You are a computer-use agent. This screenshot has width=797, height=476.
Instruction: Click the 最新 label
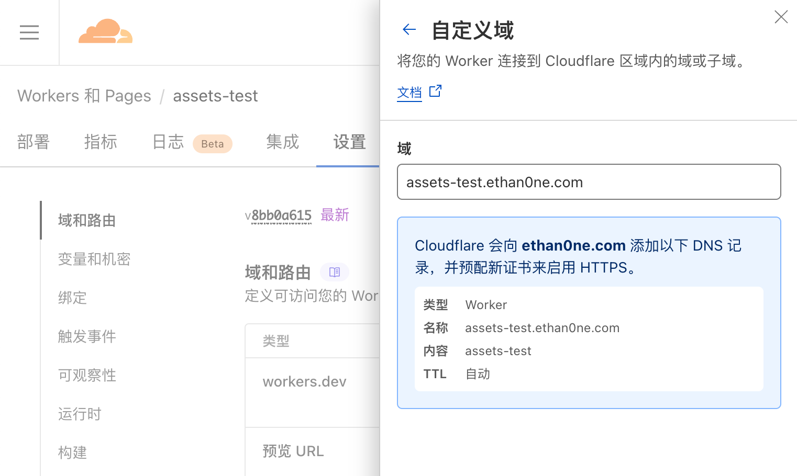click(335, 215)
